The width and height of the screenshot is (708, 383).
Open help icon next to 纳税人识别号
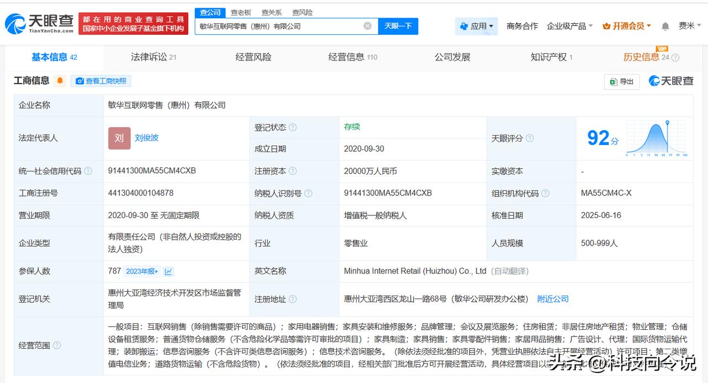[308, 194]
